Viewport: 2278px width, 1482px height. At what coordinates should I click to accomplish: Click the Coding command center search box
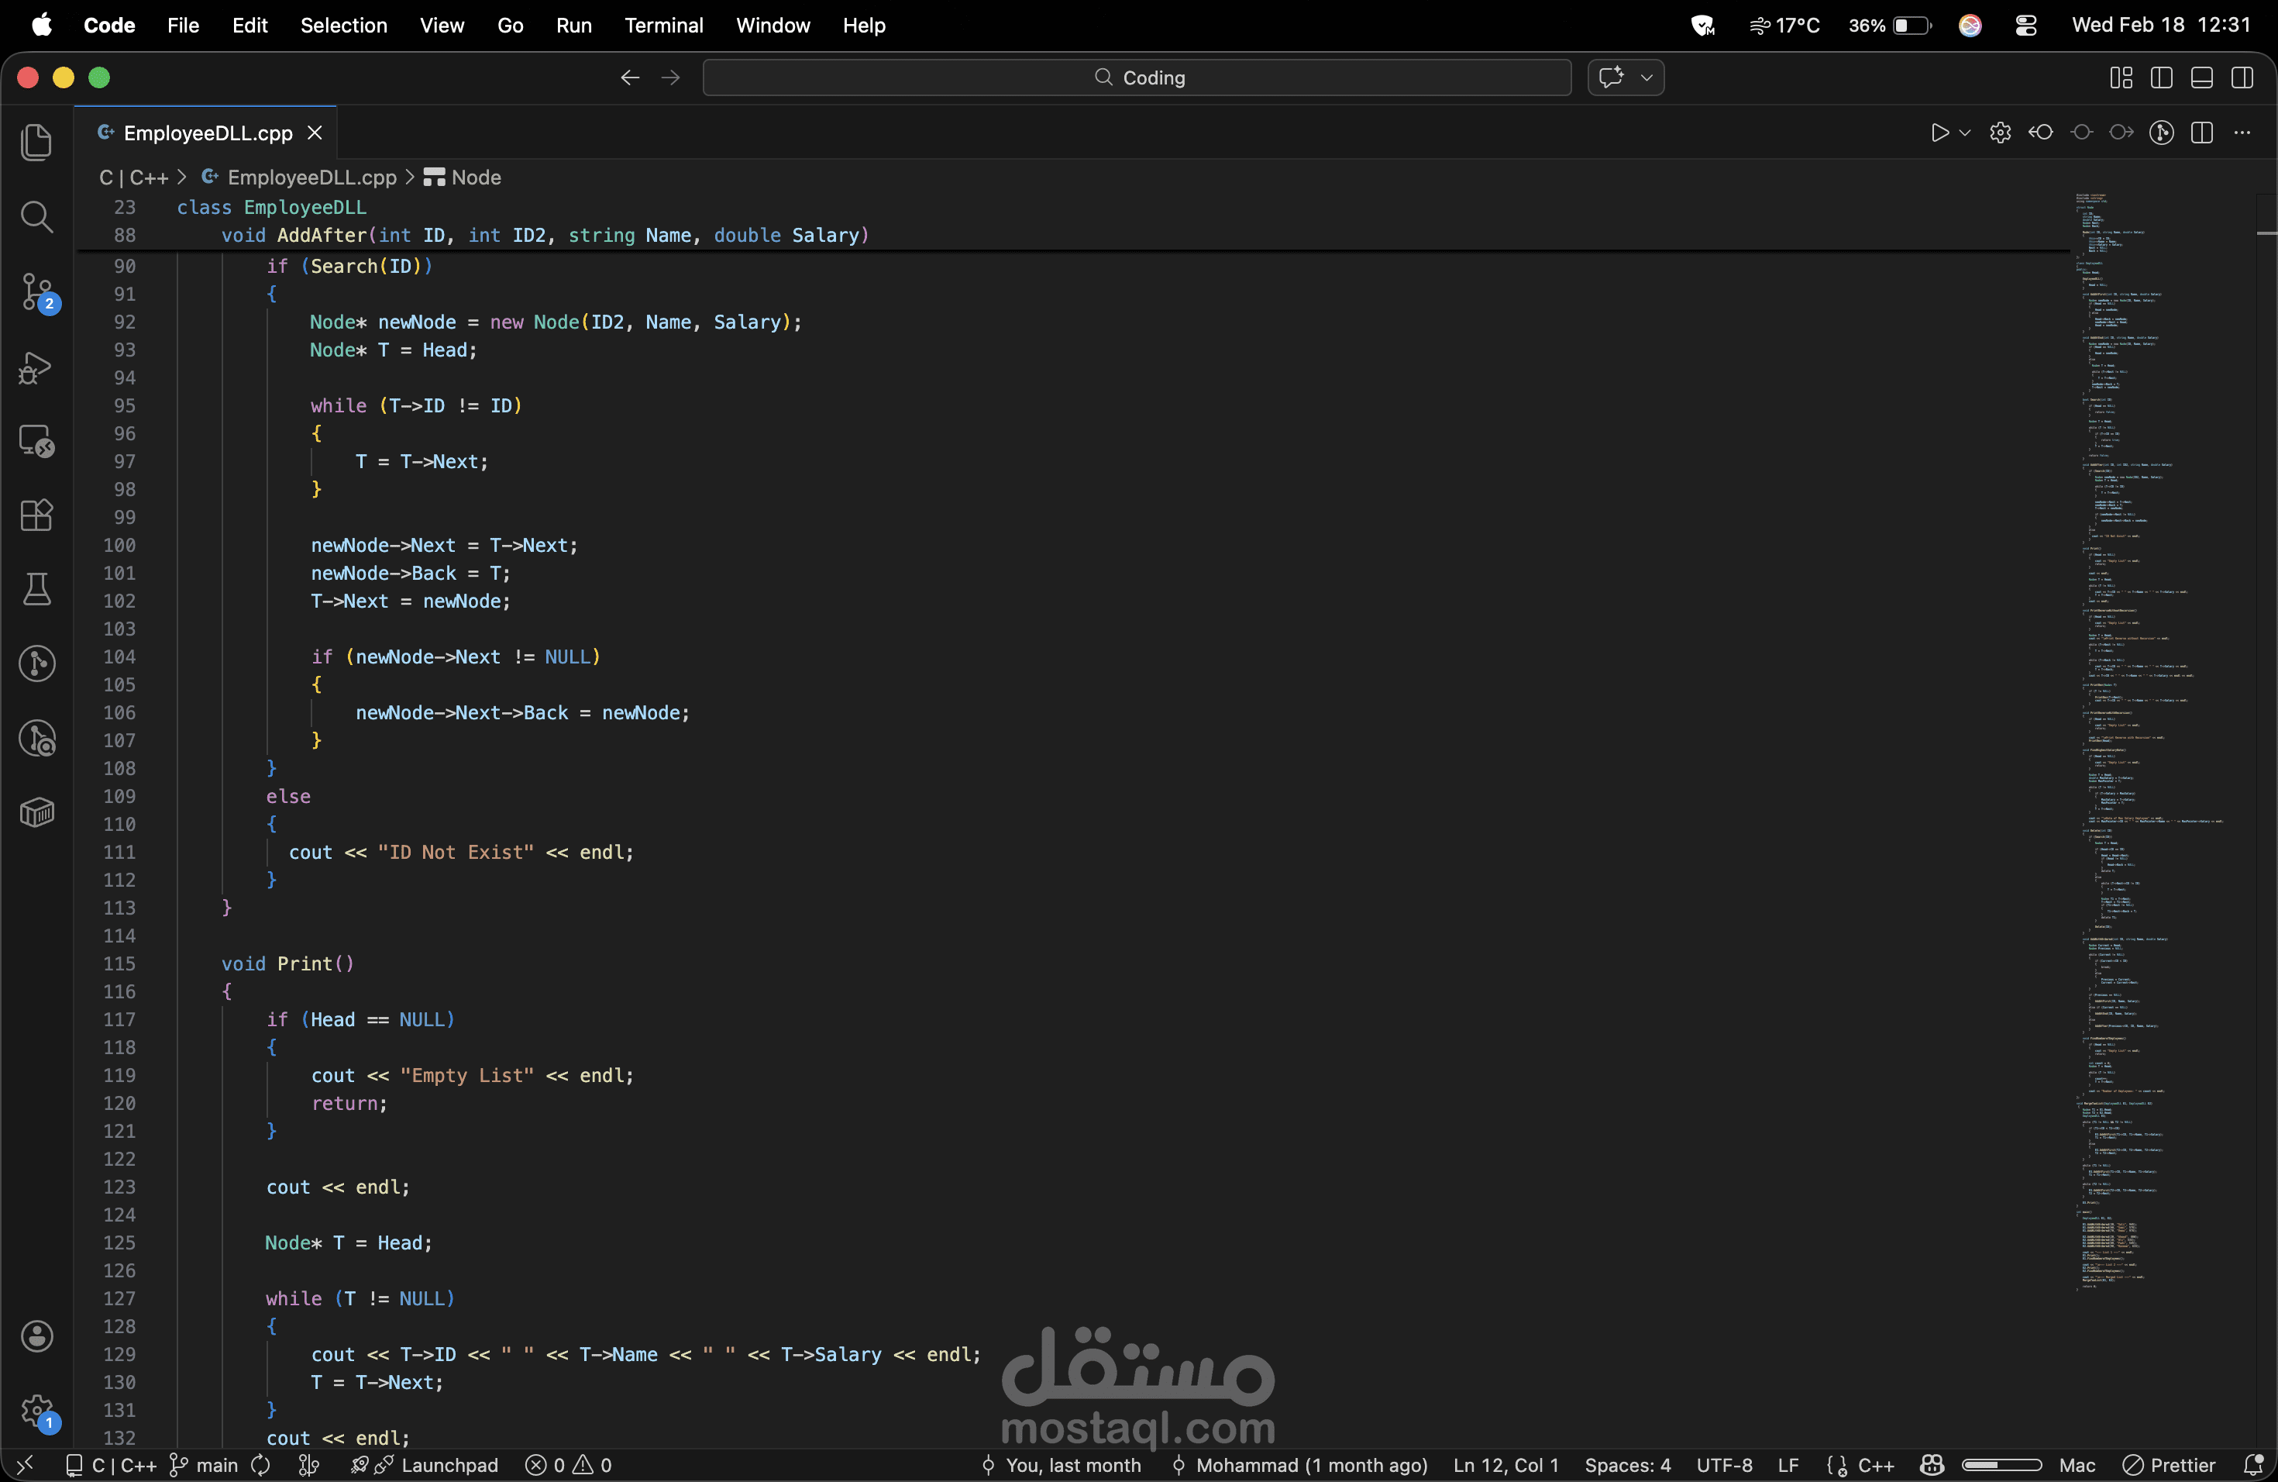click(x=1136, y=78)
